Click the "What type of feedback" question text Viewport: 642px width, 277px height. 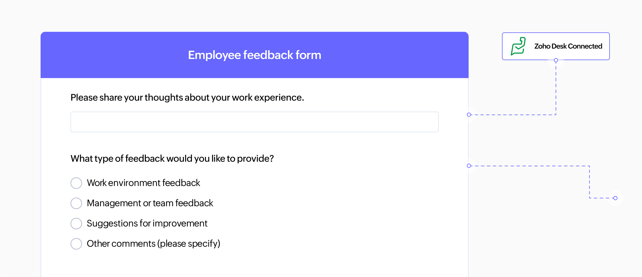(x=172, y=158)
